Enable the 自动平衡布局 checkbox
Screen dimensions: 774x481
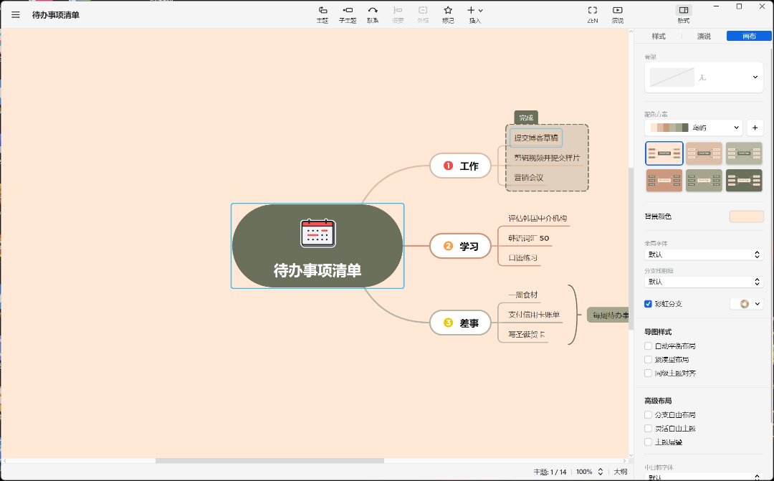(649, 346)
